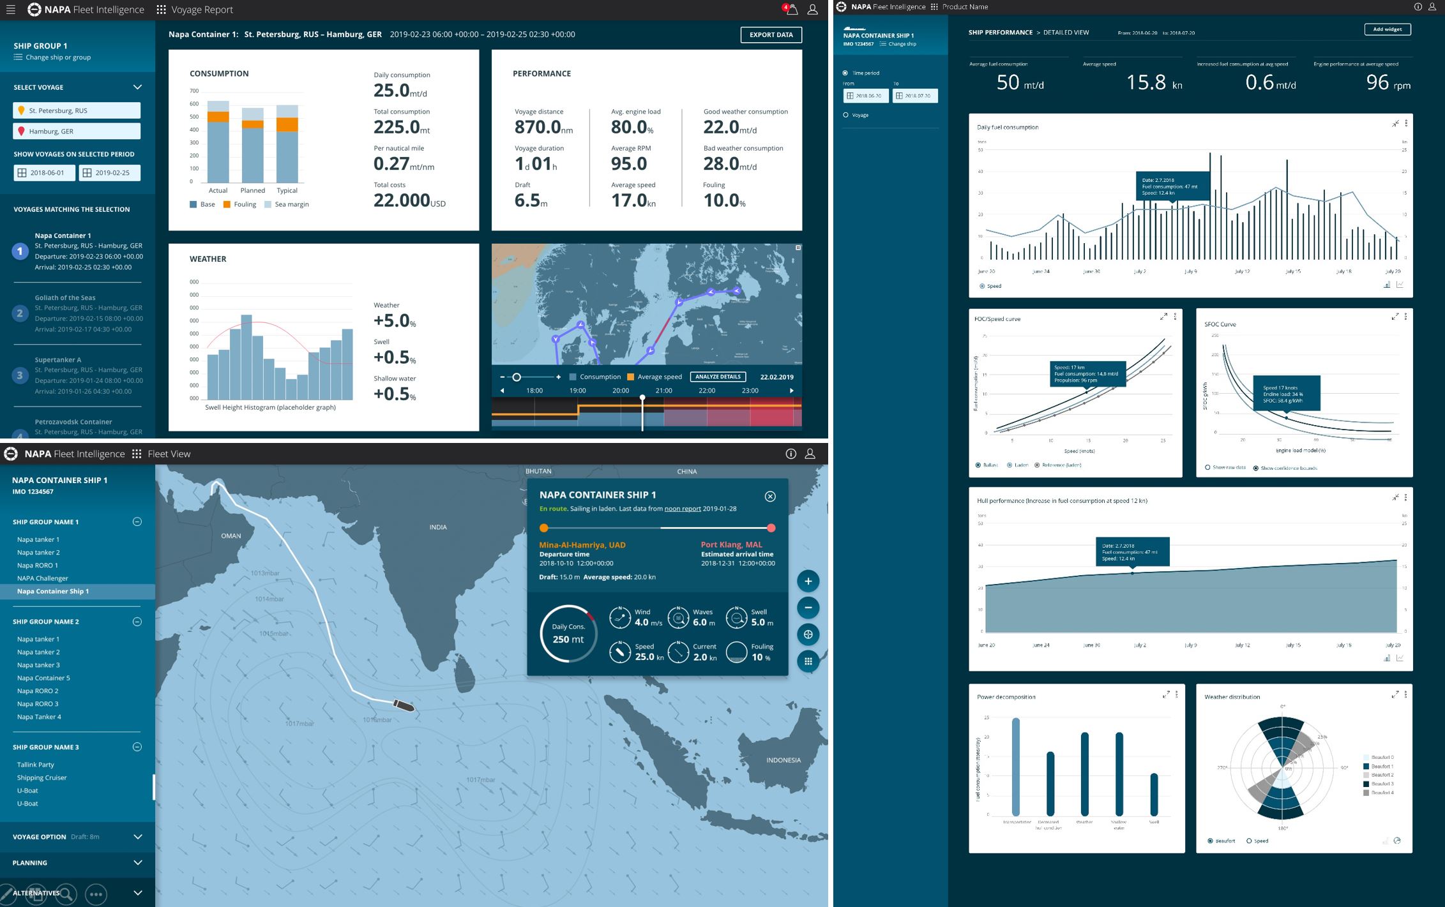Click info icon in Ship Performance header
Screen dimensions: 1445x907
(1418, 7)
